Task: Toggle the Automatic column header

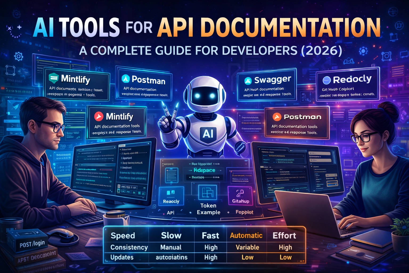Action: pyautogui.click(x=246, y=236)
